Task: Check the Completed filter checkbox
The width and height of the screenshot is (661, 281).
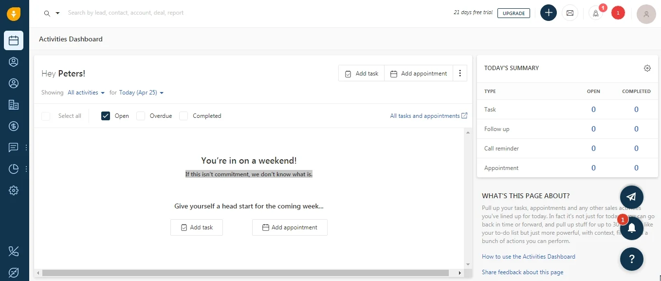Action: pyautogui.click(x=184, y=116)
